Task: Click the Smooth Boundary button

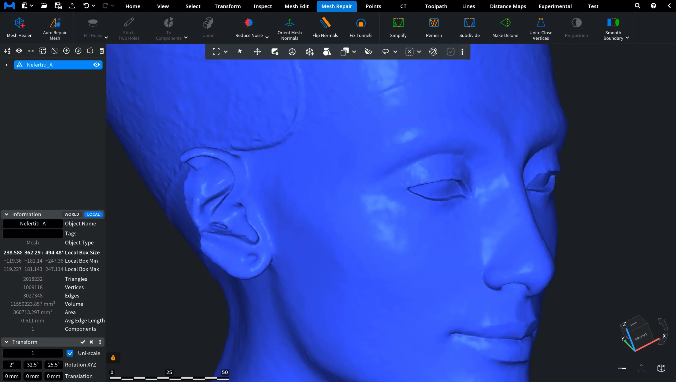Action: [613, 29]
